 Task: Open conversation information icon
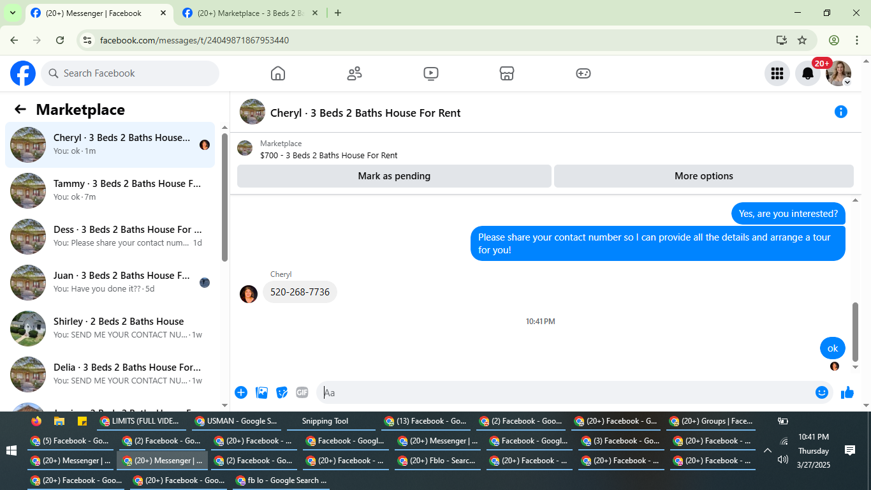[841, 112]
